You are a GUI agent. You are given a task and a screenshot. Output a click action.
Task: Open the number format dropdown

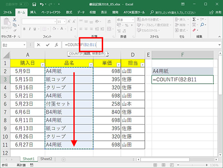click(133, 20)
